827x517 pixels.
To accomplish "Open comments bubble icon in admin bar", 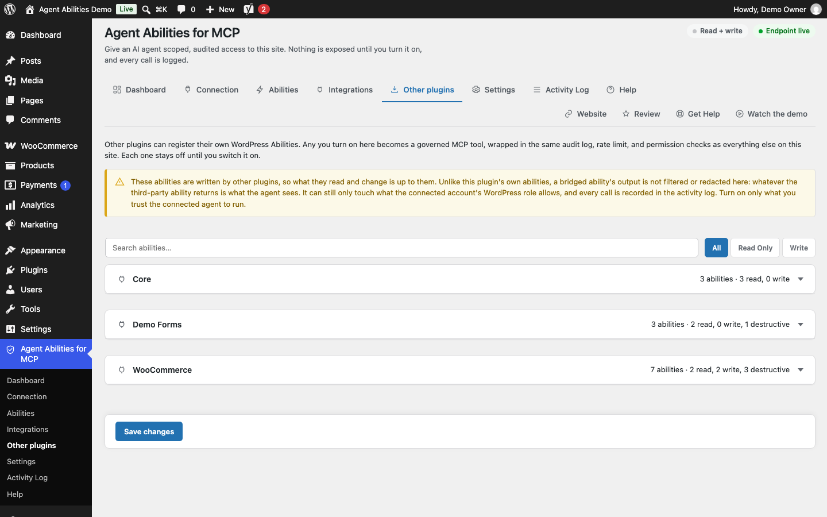I will tap(181, 9).
